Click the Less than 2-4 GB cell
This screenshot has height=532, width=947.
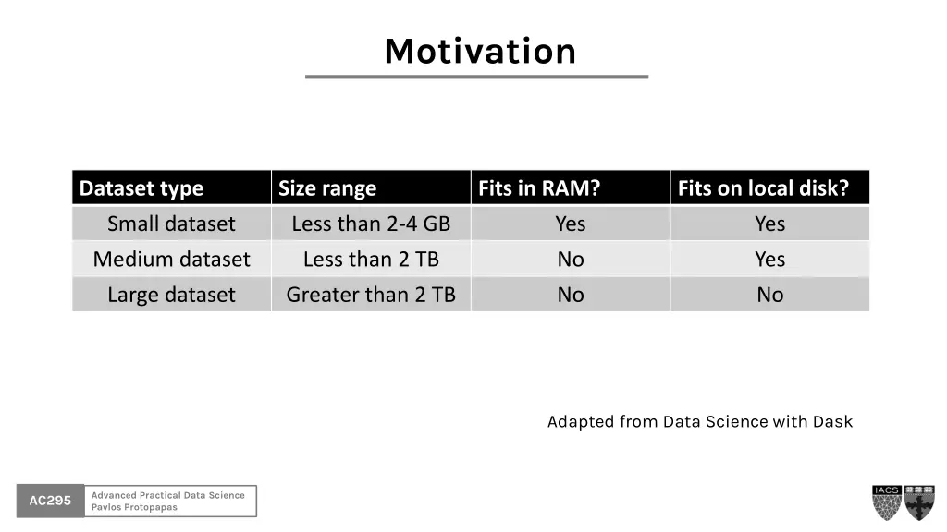(371, 224)
